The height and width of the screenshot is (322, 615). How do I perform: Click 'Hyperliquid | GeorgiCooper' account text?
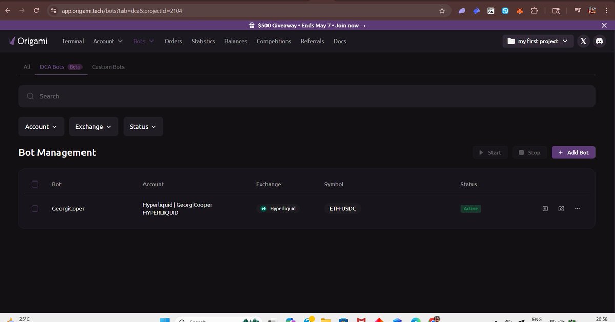click(x=177, y=205)
